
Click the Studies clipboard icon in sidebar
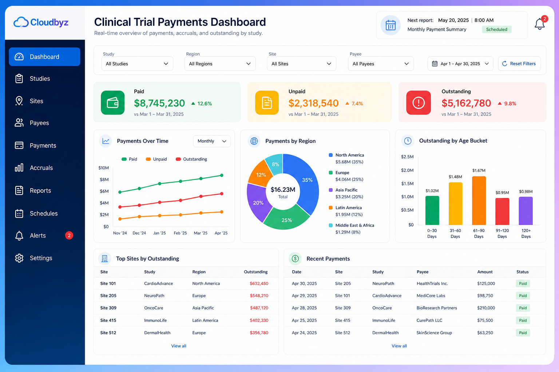(x=19, y=78)
